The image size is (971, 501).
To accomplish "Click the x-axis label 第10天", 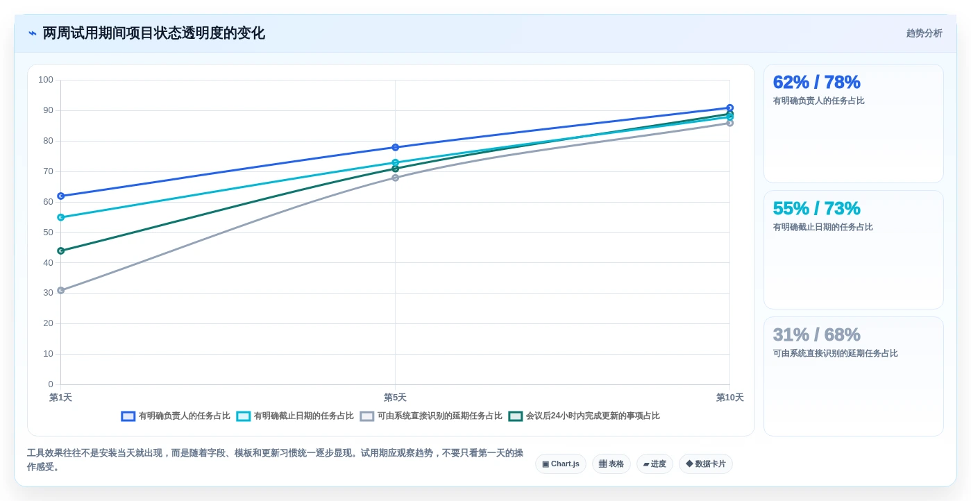I will pos(729,398).
